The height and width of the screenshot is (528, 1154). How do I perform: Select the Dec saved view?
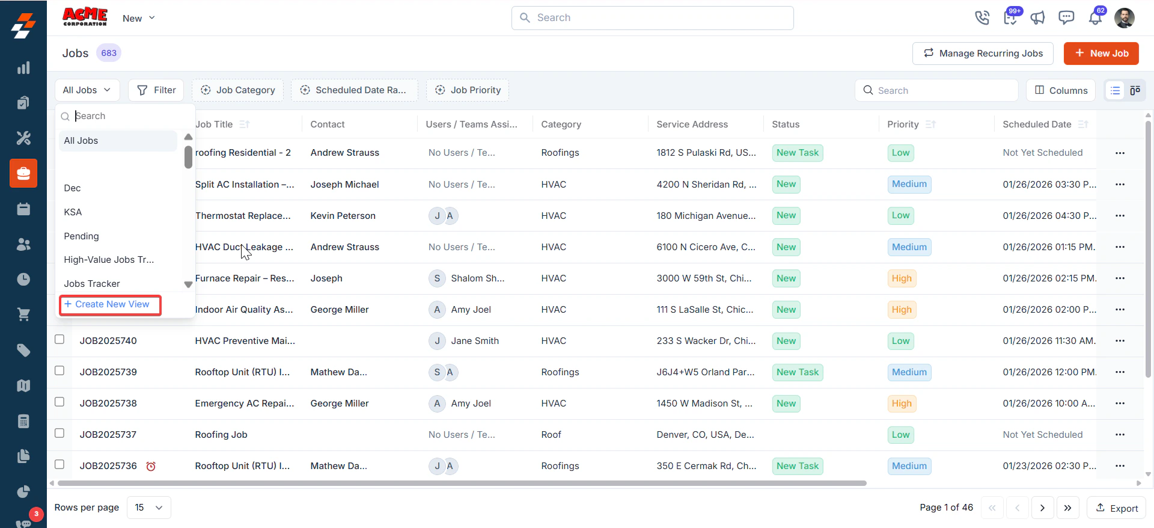(118, 188)
